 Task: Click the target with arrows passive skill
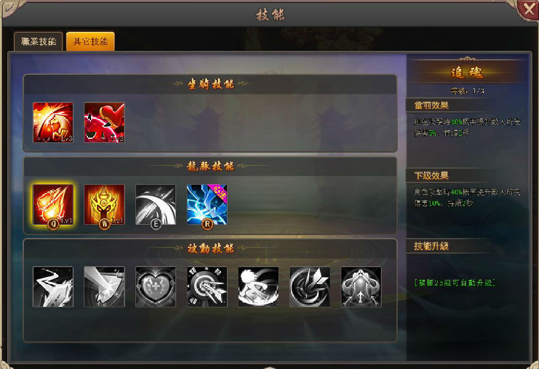(207, 286)
